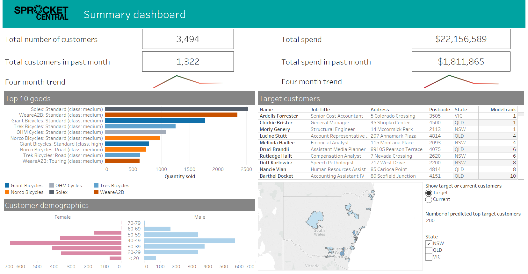Click the WeareA2B Touring bar
The height and width of the screenshot is (274, 528).
pos(122,161)
